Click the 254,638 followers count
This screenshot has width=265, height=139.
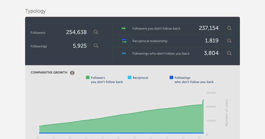[x=76, y=32]
